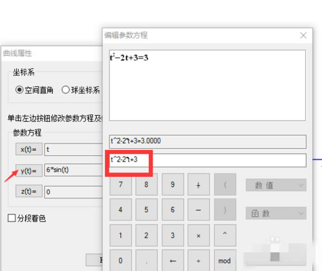Image resolution: width=322 pixels, height=271 pixels.
Task: Click the formula preview area showing t²−2t+3=3
Action: (207, 85)
